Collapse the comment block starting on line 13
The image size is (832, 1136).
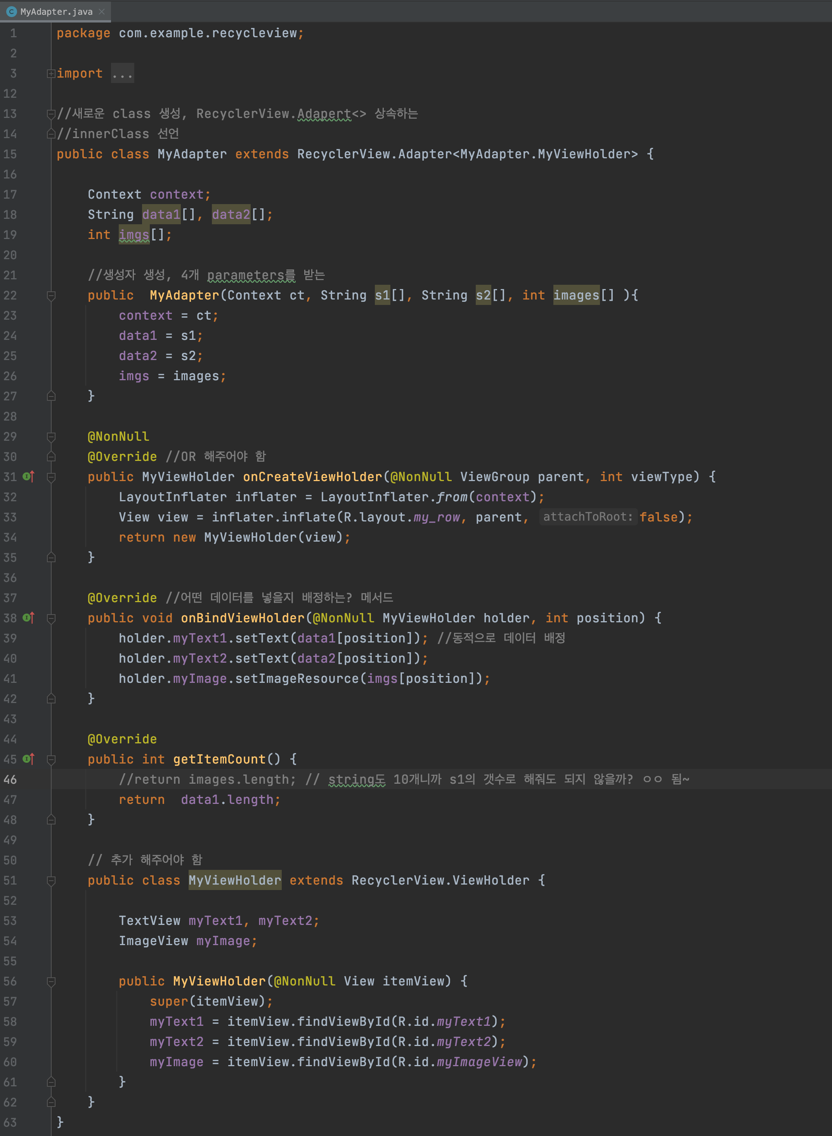[x=51, y=114]
